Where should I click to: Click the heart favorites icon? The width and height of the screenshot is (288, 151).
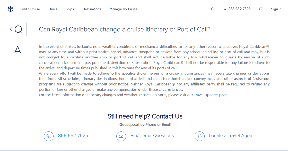261,9
